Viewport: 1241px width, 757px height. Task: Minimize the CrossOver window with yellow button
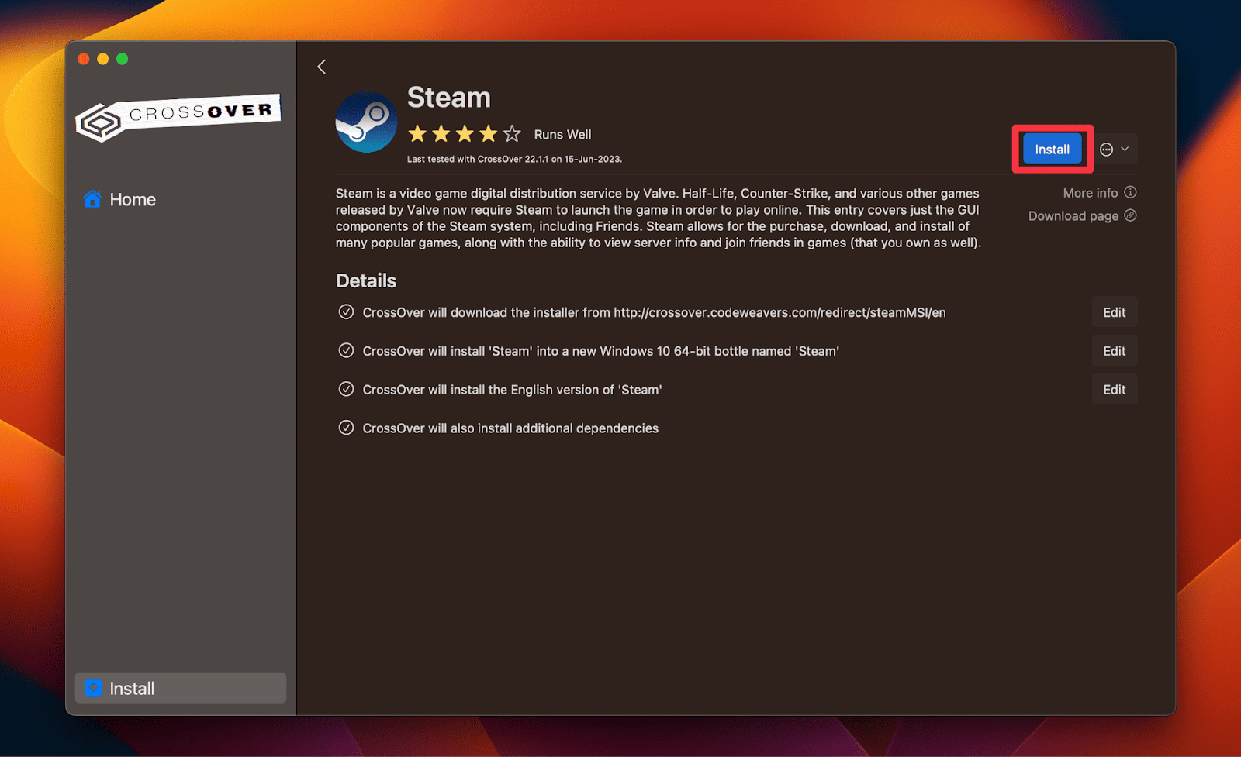coord(102,59)
